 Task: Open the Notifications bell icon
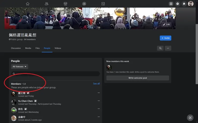184,4
